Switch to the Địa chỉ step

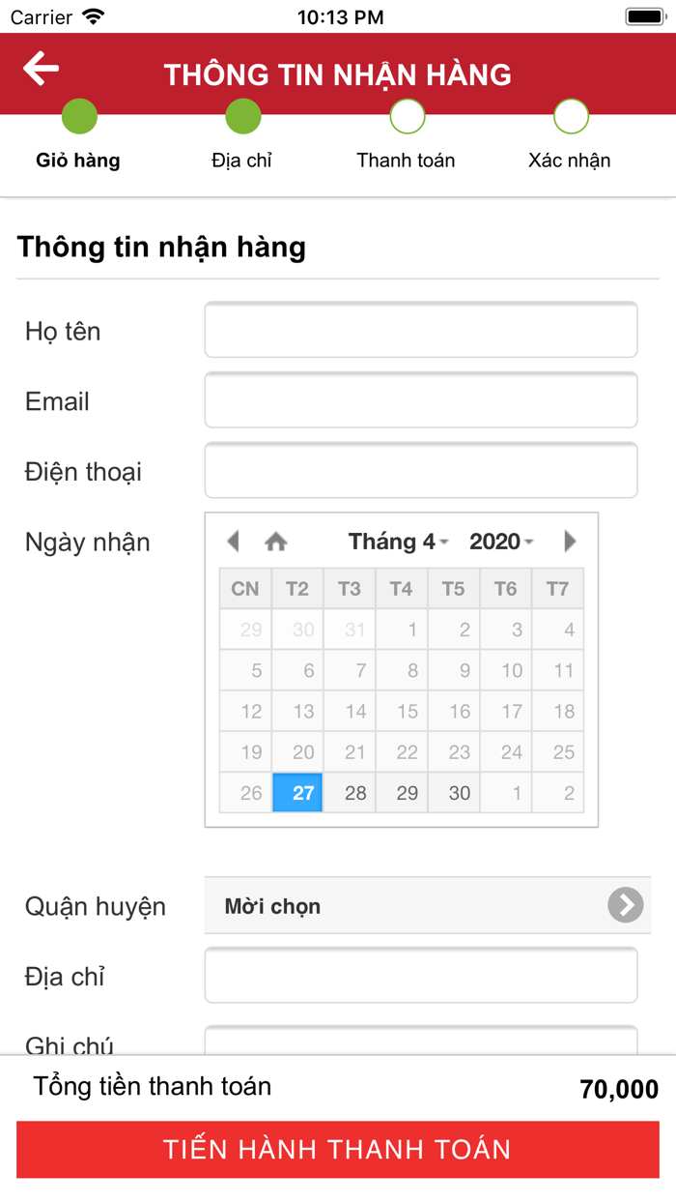click(242, 115)
